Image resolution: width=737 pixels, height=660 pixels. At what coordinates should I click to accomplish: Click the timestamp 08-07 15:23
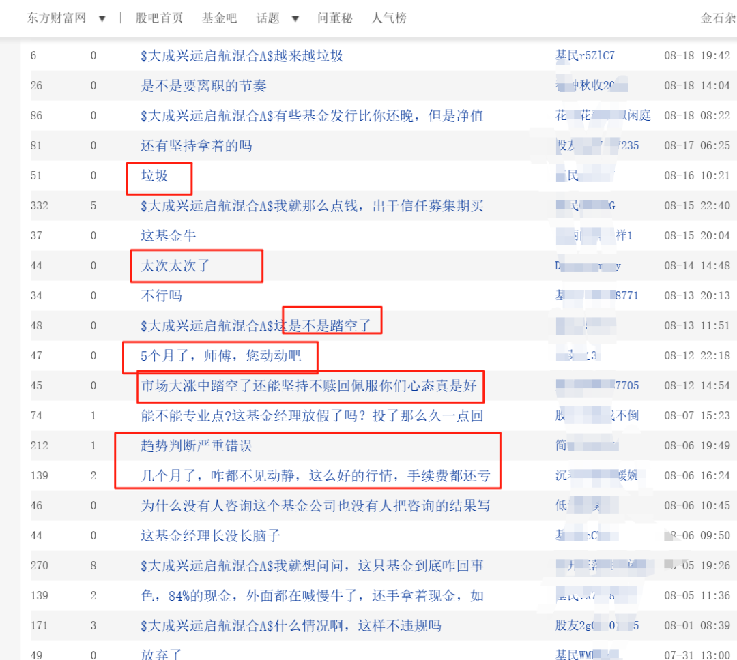pos(697,416)
